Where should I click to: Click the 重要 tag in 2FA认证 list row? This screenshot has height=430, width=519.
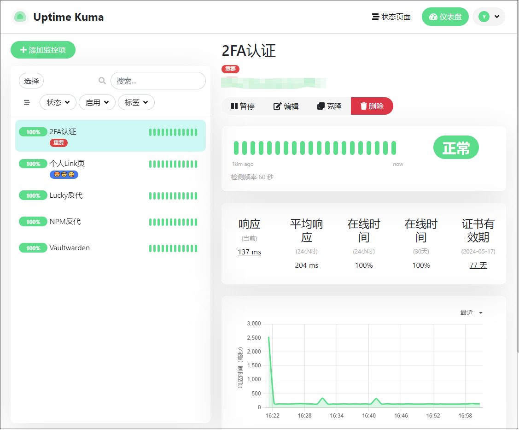58,143
